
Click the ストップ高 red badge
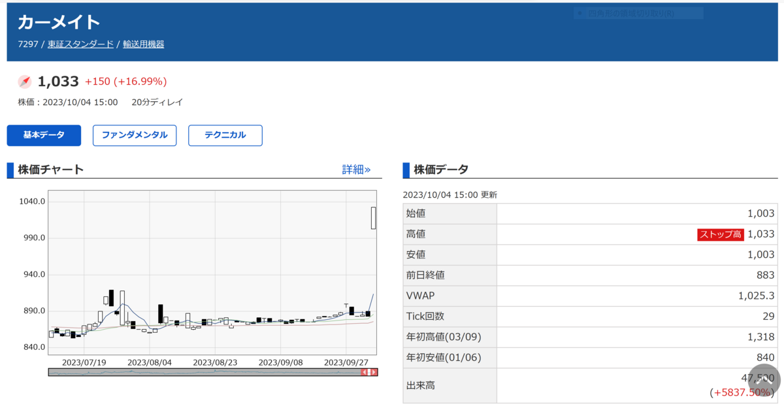720,234
